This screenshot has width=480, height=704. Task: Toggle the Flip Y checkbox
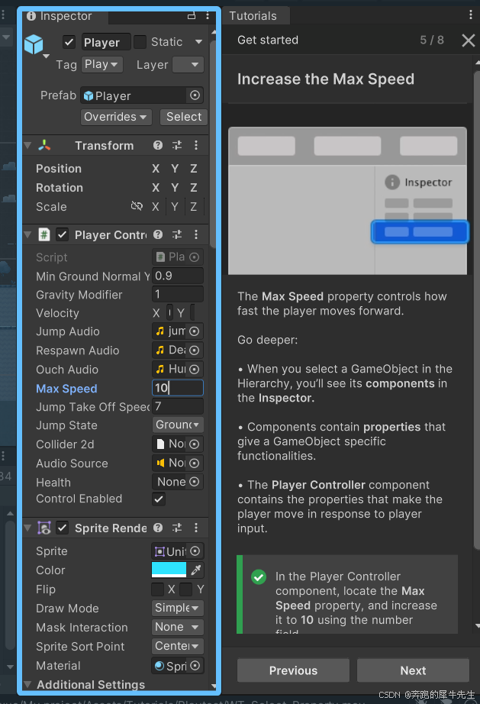[x=185, y=589]
